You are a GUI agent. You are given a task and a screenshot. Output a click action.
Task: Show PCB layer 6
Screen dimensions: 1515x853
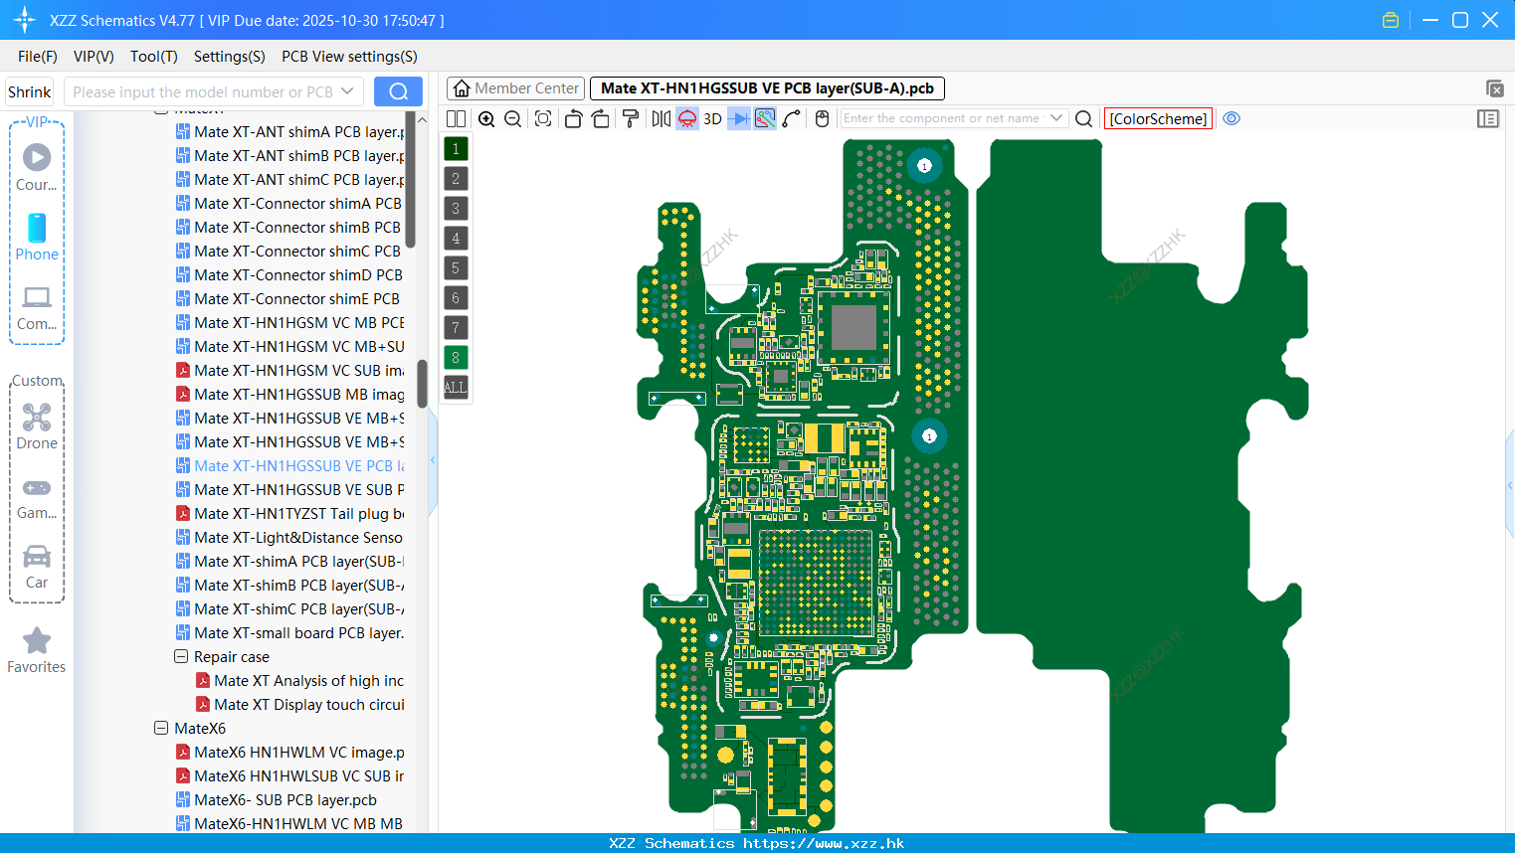click(x=456, y=297)
